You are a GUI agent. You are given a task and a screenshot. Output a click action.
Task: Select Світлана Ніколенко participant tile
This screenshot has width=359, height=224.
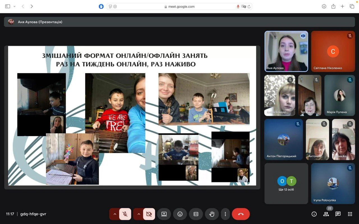click(x=333, y=51)
